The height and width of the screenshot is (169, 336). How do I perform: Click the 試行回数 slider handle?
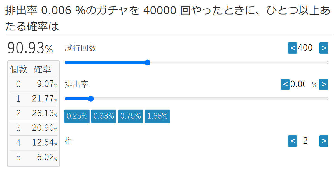point(148,62)
